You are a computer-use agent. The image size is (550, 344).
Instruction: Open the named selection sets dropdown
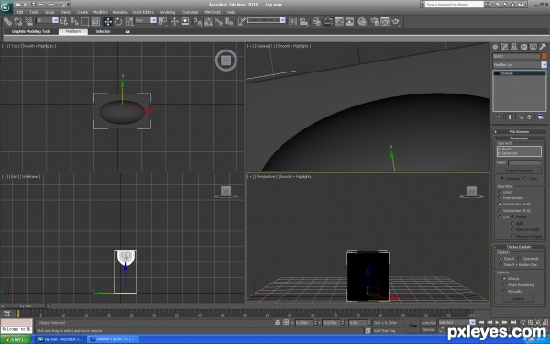(282, 20)
